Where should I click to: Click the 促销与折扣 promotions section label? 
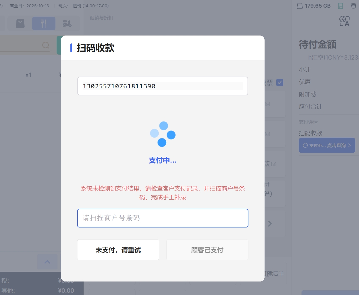101,18
